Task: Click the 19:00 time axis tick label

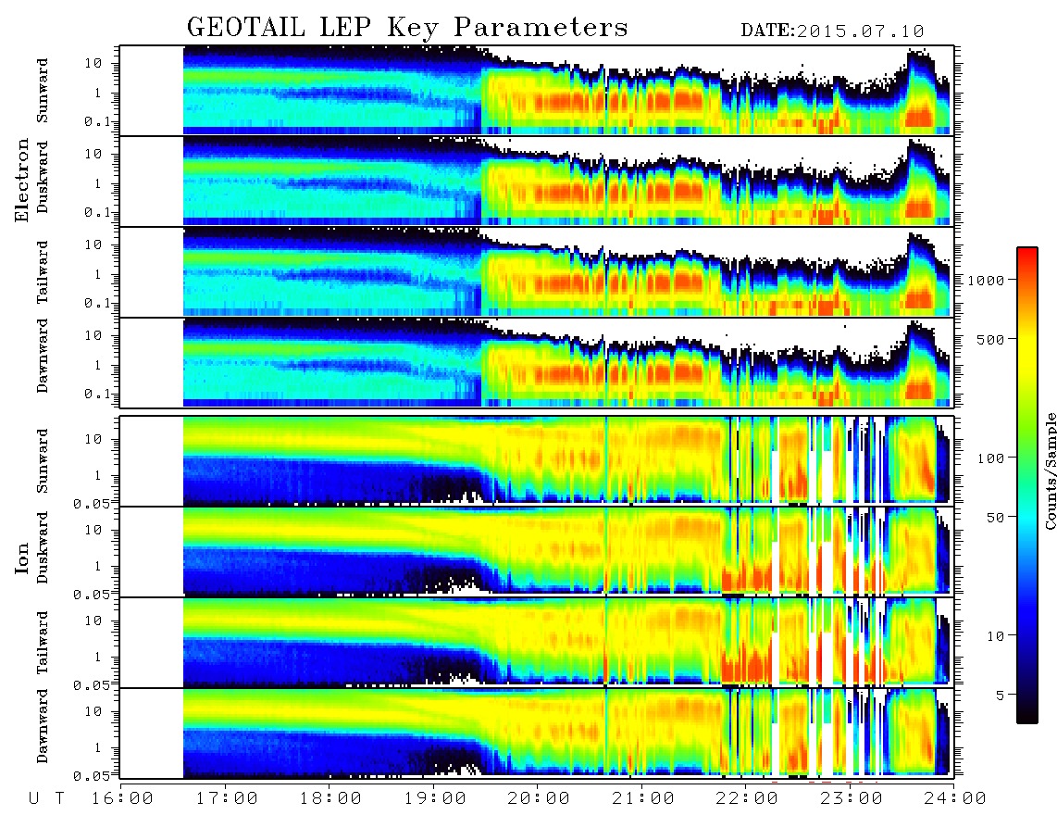Action: (435, 799)
